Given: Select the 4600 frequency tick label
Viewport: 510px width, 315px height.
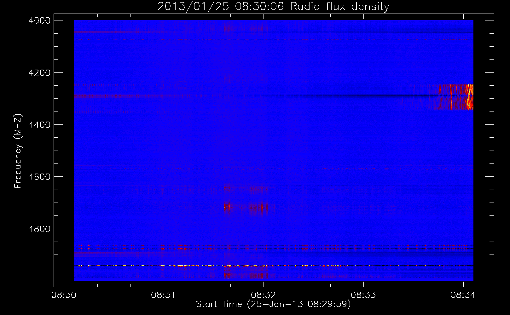Looking at the screenshot, I should tap(39, 177).
